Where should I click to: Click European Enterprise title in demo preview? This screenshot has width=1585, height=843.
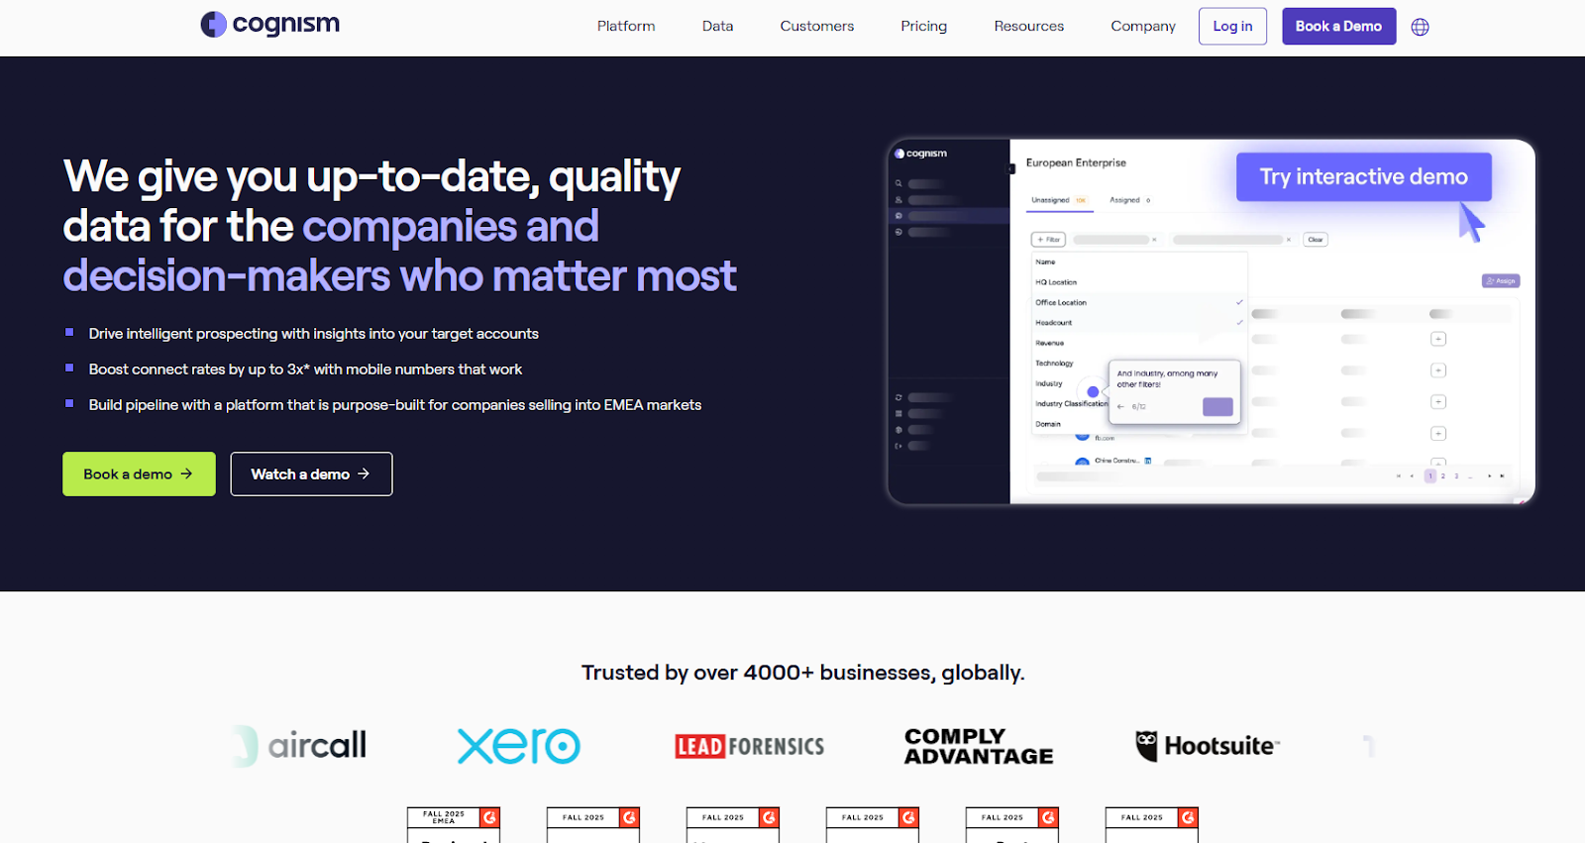click(x=1076, y=162)
